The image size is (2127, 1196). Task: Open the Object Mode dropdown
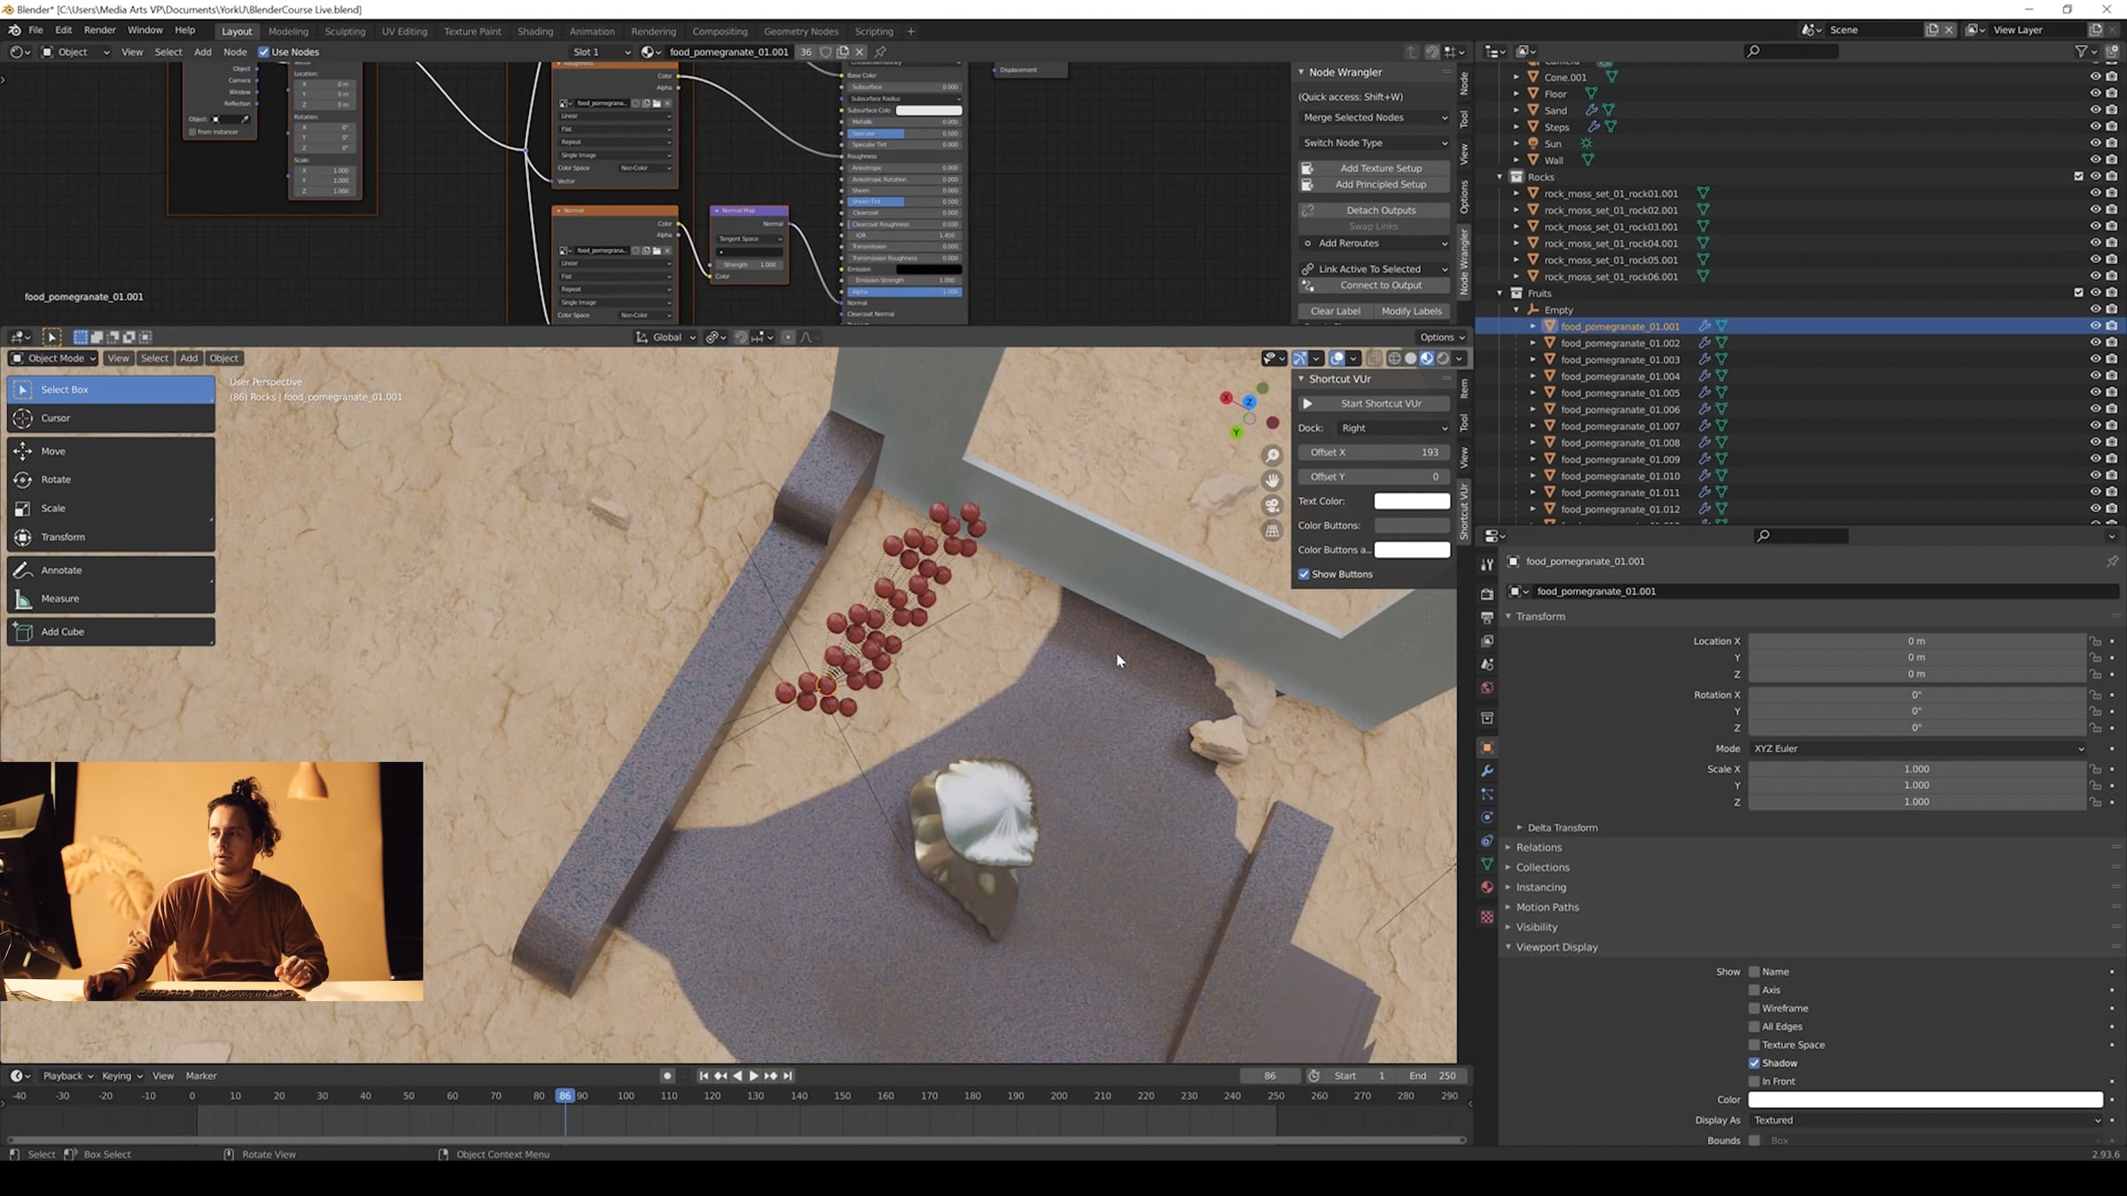pyautogui.click(x=53, y=358)
